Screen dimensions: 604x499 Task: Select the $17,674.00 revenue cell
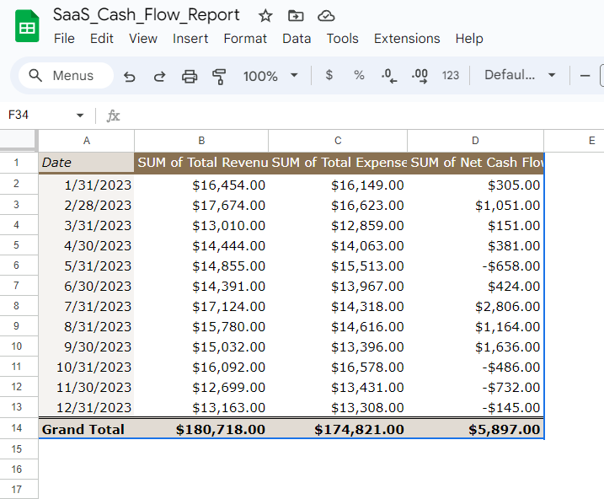201,206
